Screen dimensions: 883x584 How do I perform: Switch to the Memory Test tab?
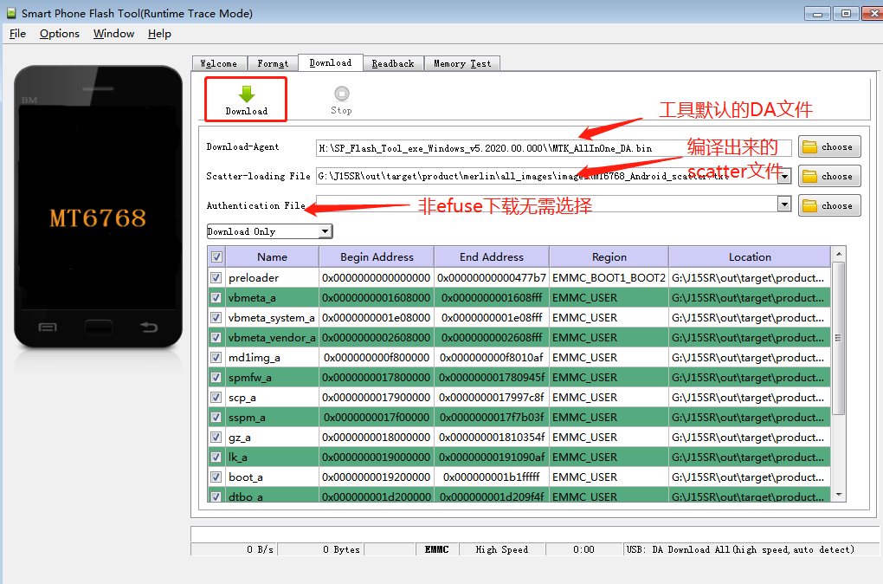(461, 62)
